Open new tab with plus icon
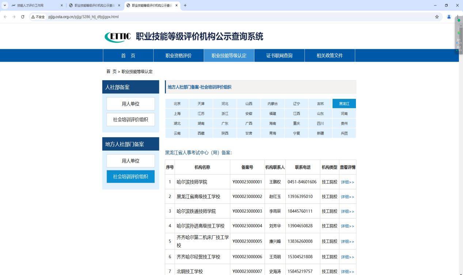 coord(185,5)
